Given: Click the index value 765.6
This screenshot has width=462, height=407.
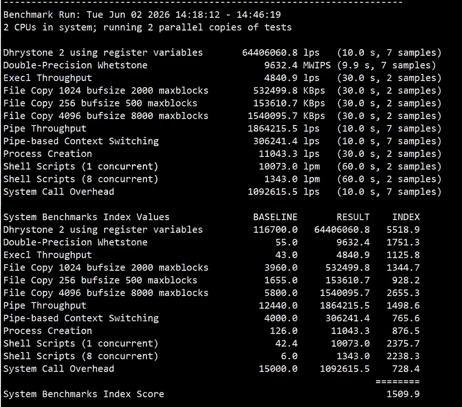Looking at the screenshot, I should (406, 318).
